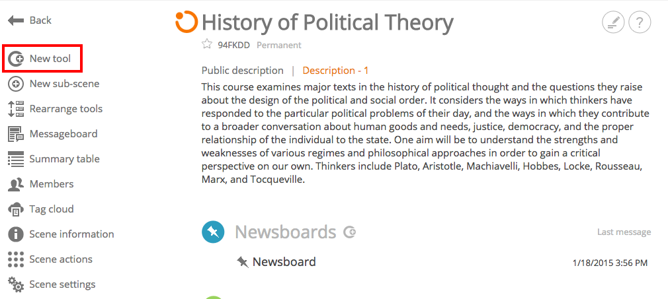The width and height of the screenshot is (668, 299).
Task: Add a New sub-scene
Action: tap(54, 84)
